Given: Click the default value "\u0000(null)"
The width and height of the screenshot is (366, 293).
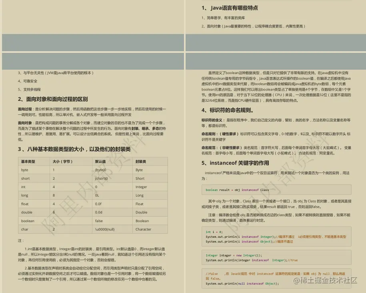Looking at the screenshot, I should [x=105, y=229].
